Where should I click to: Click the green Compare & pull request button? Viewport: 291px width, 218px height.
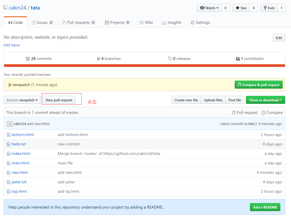(259, 85)
